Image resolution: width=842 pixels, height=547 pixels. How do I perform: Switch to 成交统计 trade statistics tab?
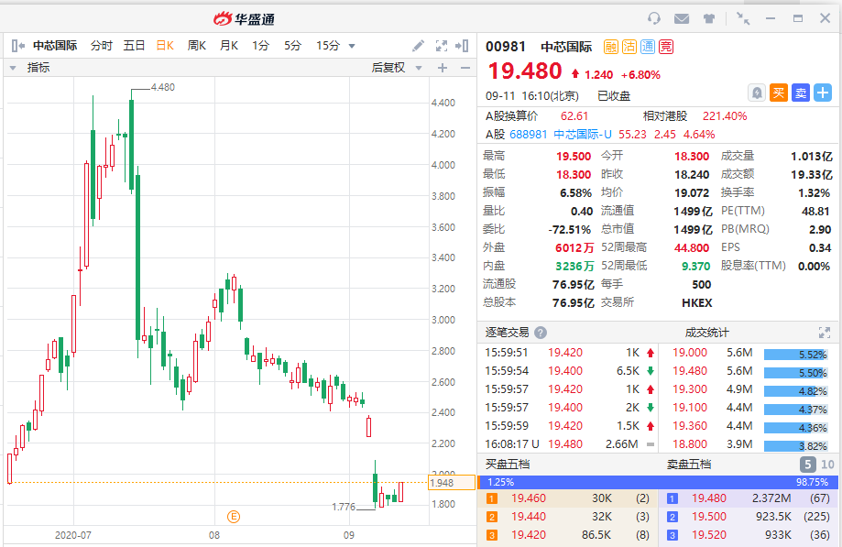706,333
